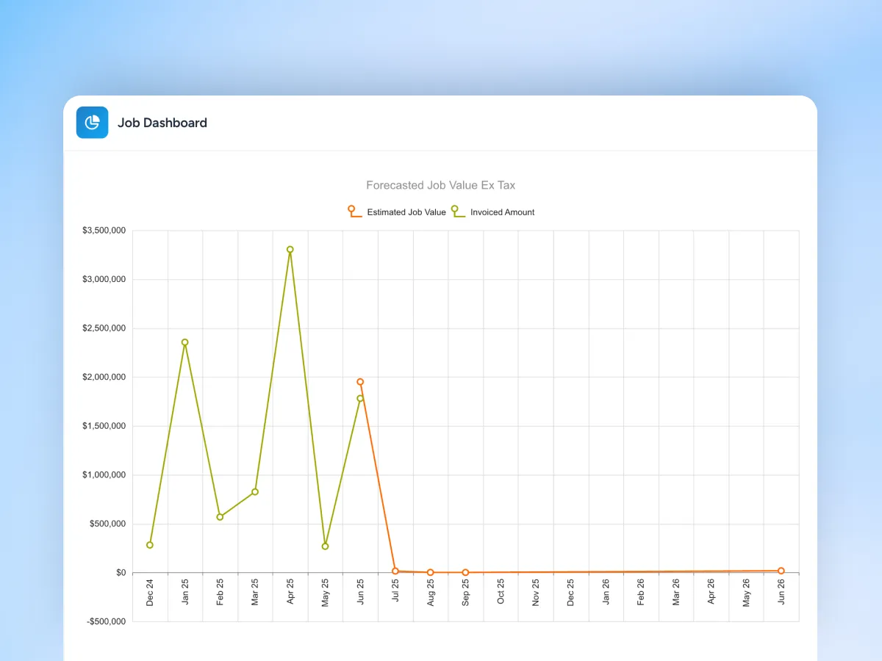
Task: Click the Feb 26 x-axis label
Action: 641,593
